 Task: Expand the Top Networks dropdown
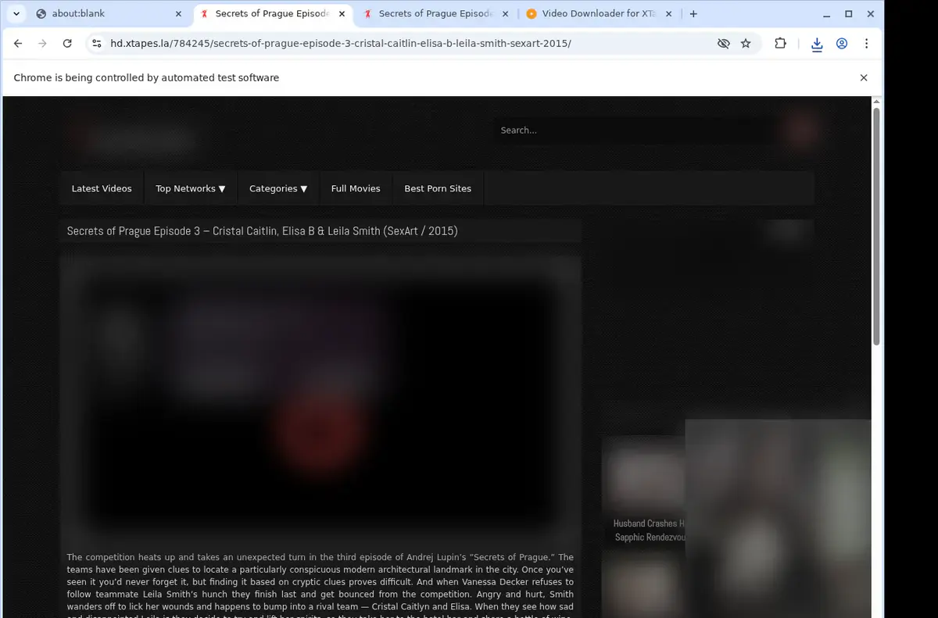190,188
